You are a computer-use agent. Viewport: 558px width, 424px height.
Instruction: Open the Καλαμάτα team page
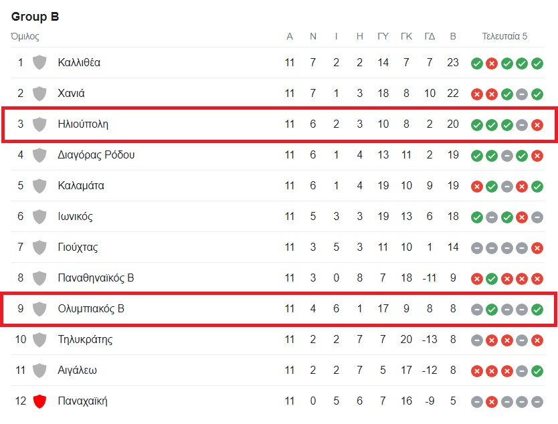[x=81, y=186]
